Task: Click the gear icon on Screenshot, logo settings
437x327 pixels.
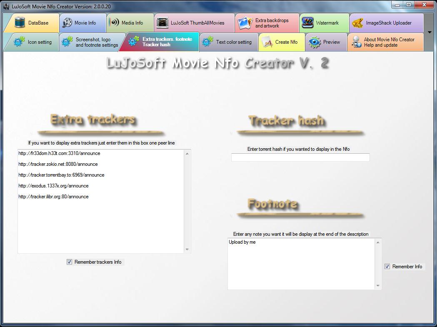Action: pos(67,42)
